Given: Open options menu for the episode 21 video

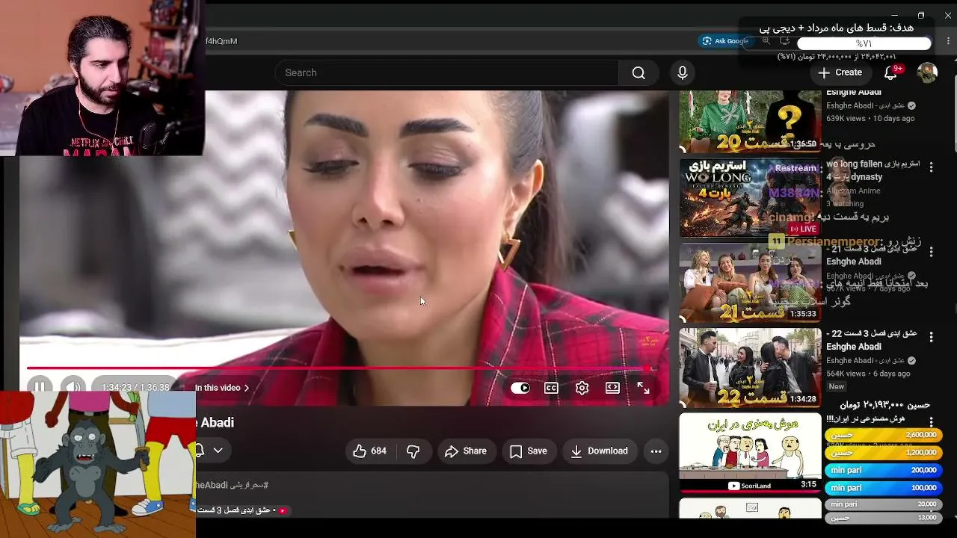Looking at the screenshot, I should click(x=931, y=253).
